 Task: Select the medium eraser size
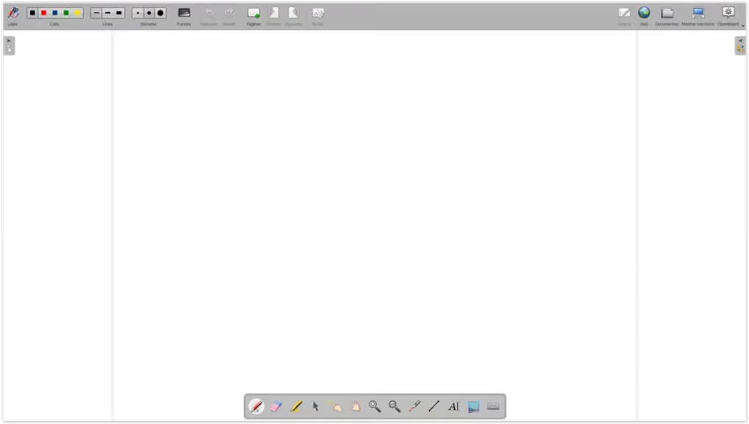point(149,13)
